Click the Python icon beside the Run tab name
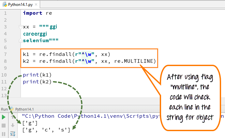225x138 pixels. coord(12,109)
